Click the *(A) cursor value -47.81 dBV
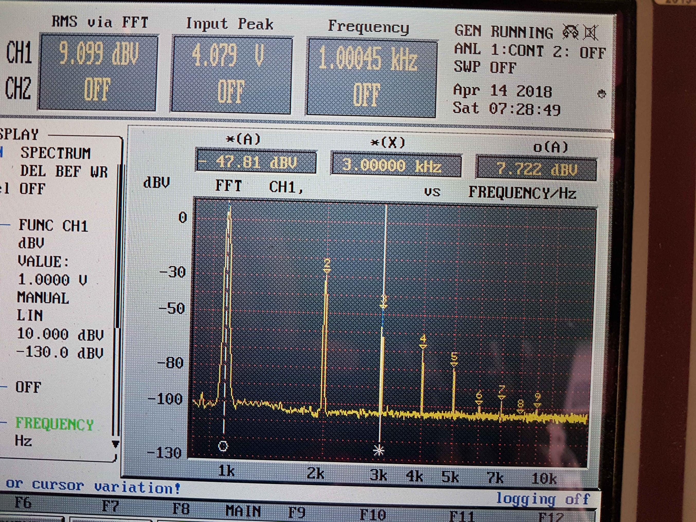Screen dimensions: 696x522 tap(256, 162)
